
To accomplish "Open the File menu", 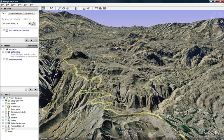I will pos(2,5).
